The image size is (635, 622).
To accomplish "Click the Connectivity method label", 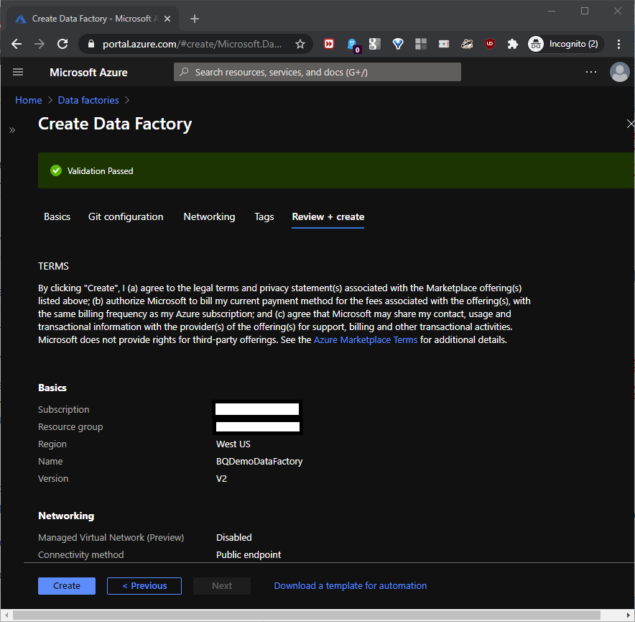I will (x=81, y=554).
